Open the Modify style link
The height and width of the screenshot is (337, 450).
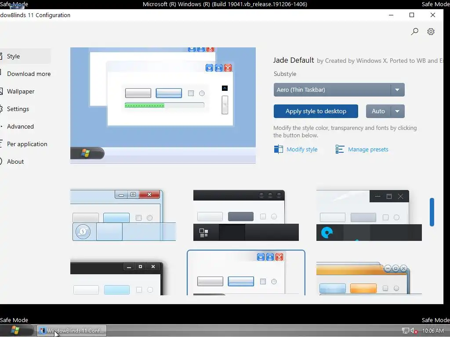(301, 149)
